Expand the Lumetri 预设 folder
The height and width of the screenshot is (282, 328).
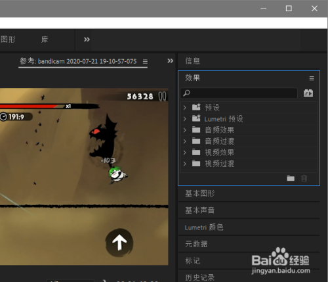click(185, 119)
